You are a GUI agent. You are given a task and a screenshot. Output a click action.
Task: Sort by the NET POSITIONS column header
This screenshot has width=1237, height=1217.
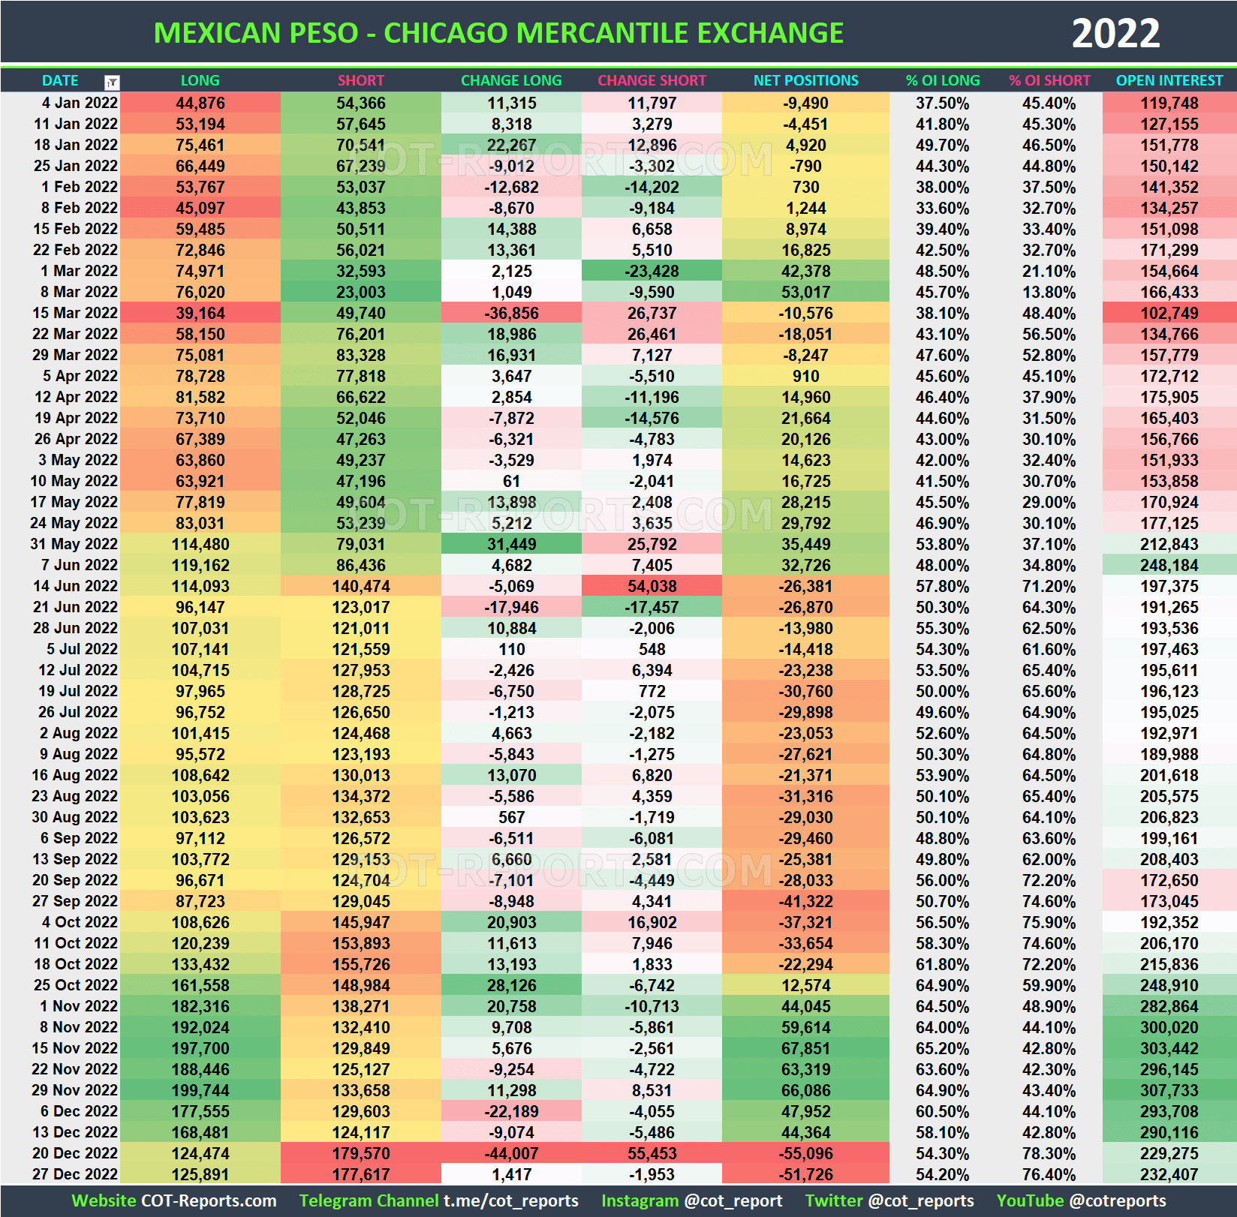(805, 80)
